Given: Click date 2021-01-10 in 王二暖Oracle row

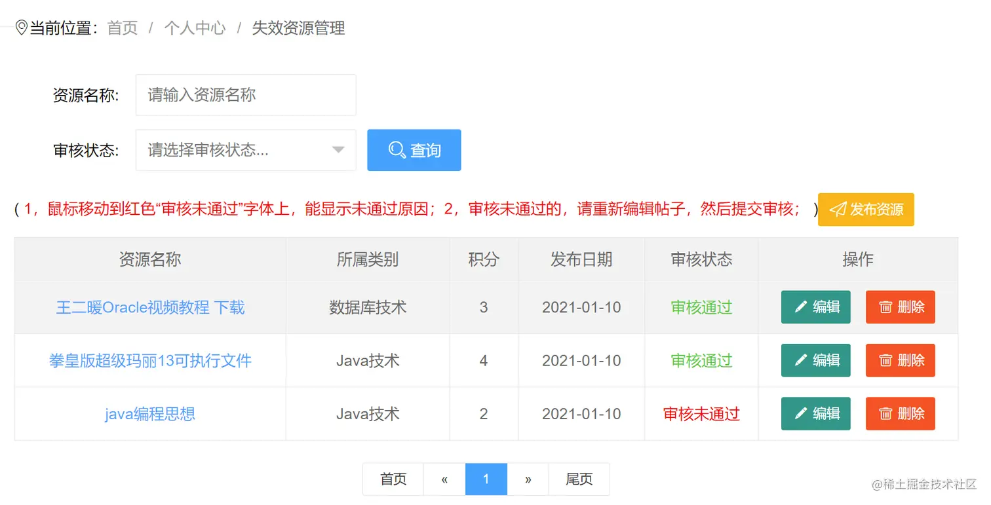Looking at the screenshot, I should (581, 307).
